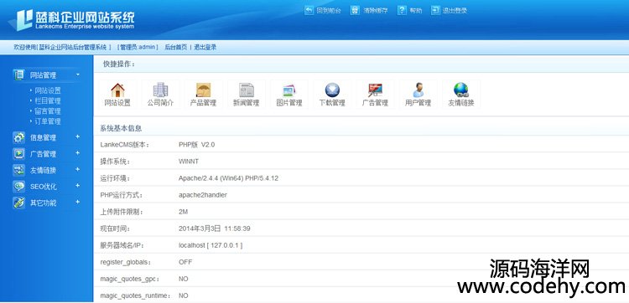The image size is (629, 303).
Task: Open 广告管理 shortcut icon
Action: tap(375, 90)
